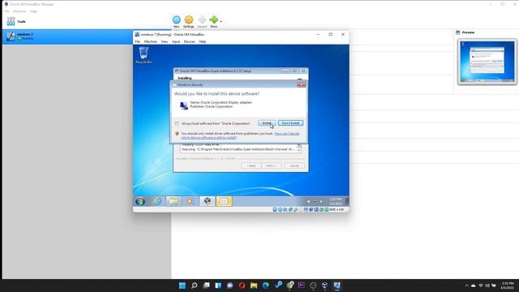Click Install in Windows Security dialog

267,123
